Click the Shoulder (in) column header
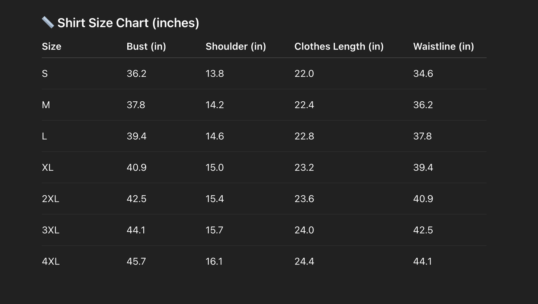The width and height of the screenshot is (538, 304). tap(236, 47)
